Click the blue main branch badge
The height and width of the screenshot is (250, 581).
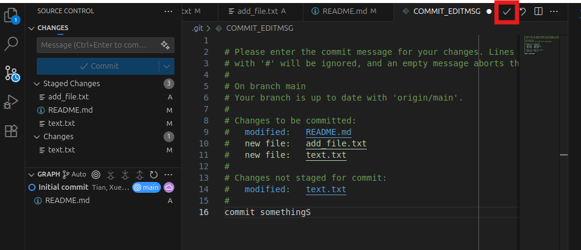pyautogui.click(x=147, y=187)
